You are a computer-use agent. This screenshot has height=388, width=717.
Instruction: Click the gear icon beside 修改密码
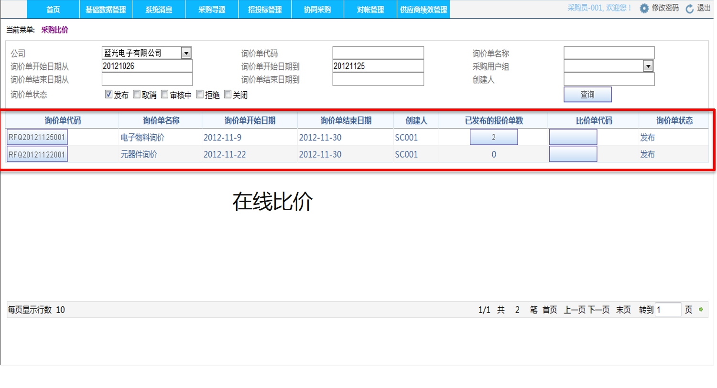click(644, 8)
